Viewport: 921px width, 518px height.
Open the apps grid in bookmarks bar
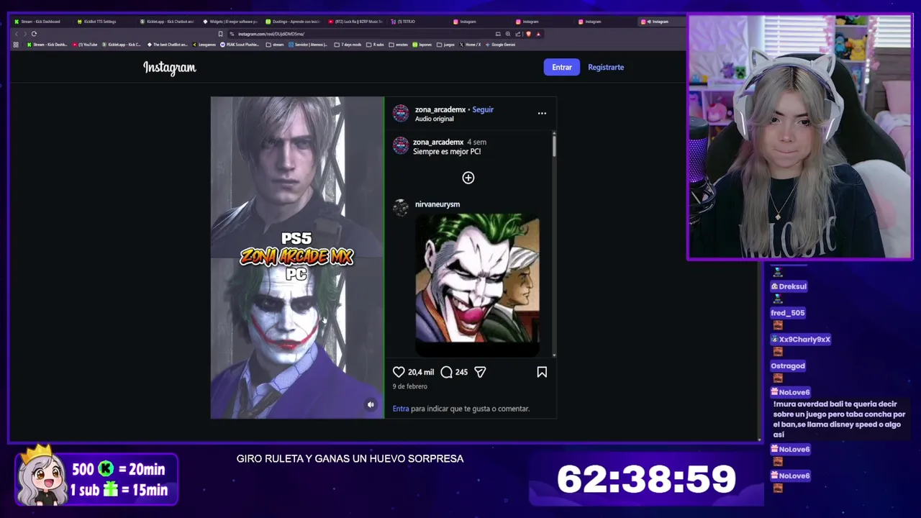pyautogui.click(x=16, y=45)
